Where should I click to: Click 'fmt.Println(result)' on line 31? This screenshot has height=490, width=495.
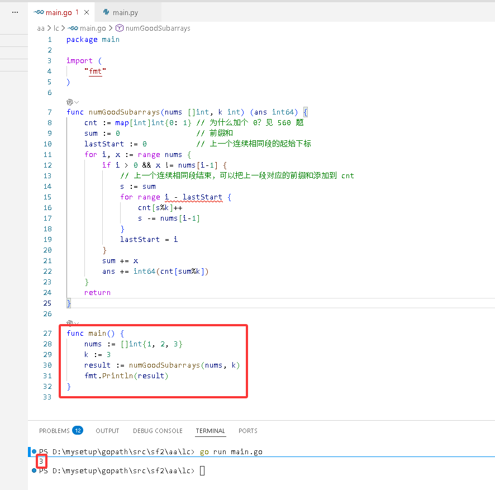126,375
